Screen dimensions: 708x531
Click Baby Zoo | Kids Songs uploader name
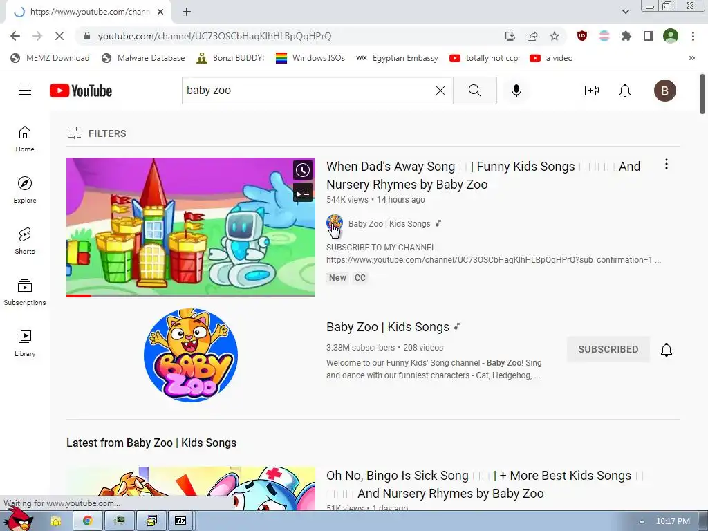tap(389, 223)
